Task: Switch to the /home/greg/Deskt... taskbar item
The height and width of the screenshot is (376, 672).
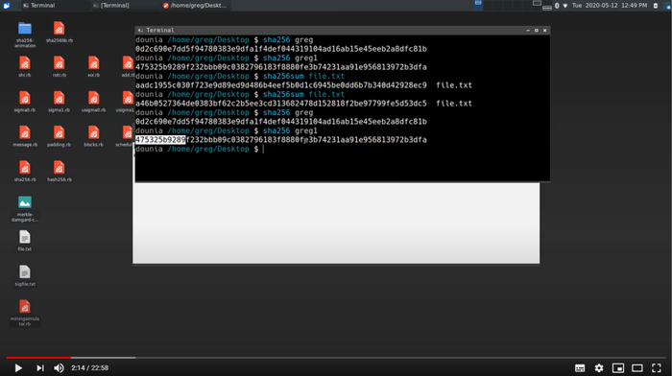Action: click(195, 6)
